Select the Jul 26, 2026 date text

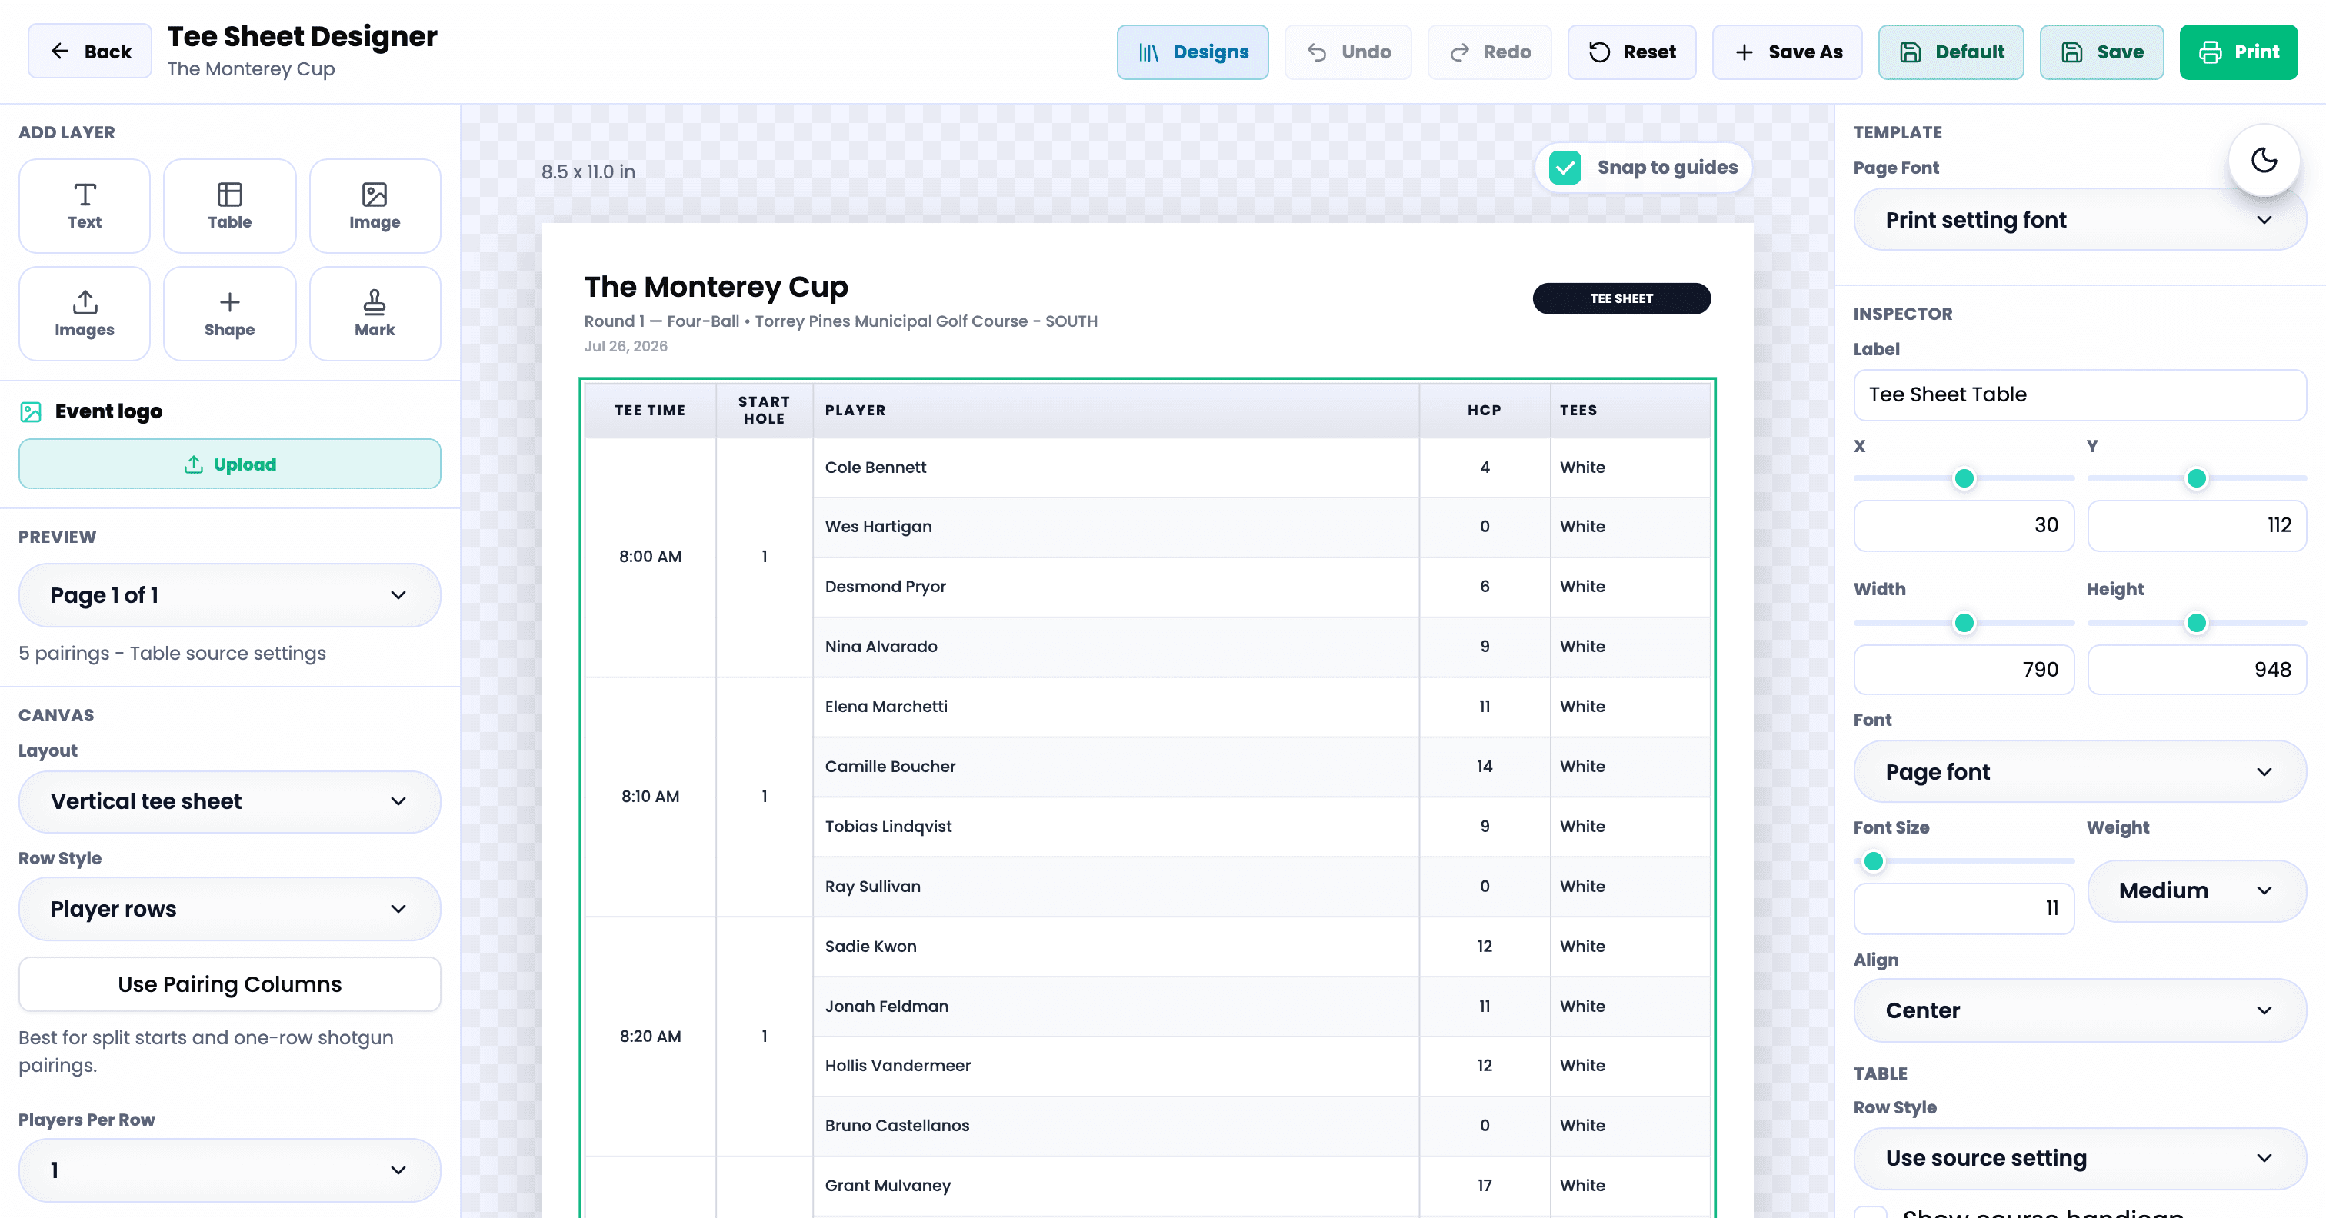tap(626, 347)
